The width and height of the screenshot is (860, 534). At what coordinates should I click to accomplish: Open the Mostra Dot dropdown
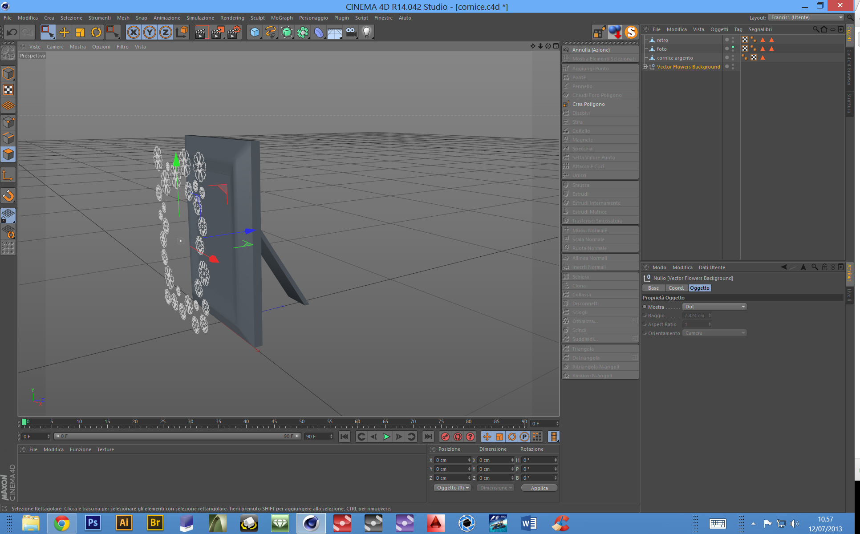pyautogui.click(x=714, y=307)
